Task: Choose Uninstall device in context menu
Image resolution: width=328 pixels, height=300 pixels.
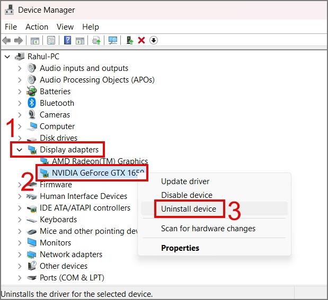Action: [215, 208]
